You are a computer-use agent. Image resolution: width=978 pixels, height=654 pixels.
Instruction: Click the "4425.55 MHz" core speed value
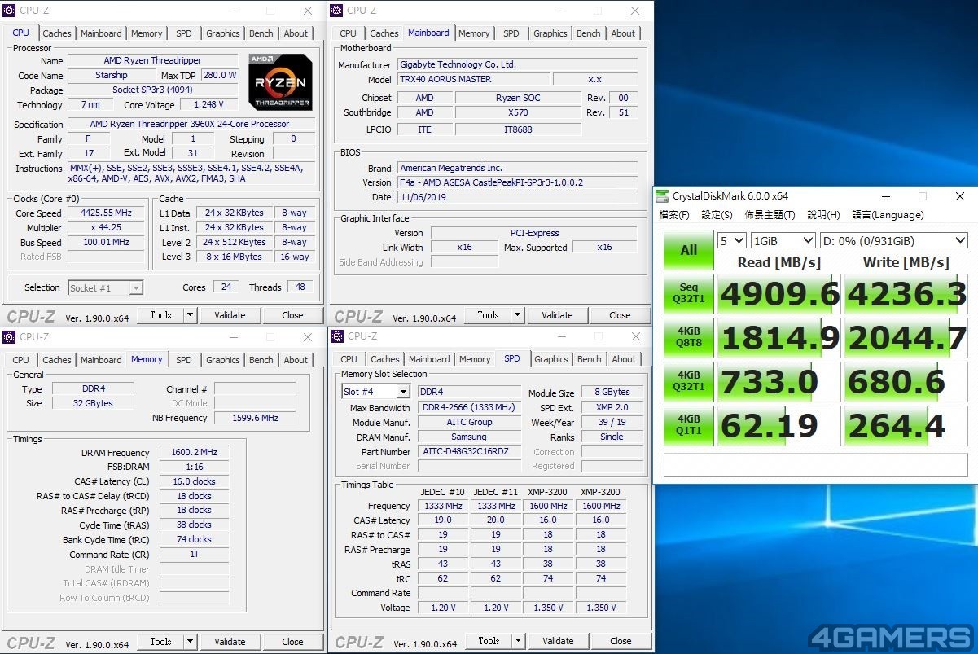[106, 213]
